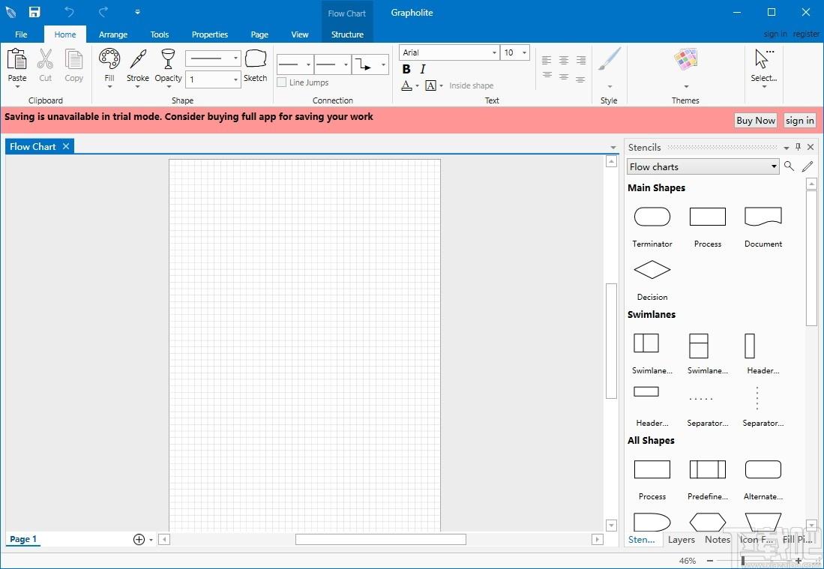Set text alignment to top center
The width and height of the screenshot is (824, 569).
564,59
